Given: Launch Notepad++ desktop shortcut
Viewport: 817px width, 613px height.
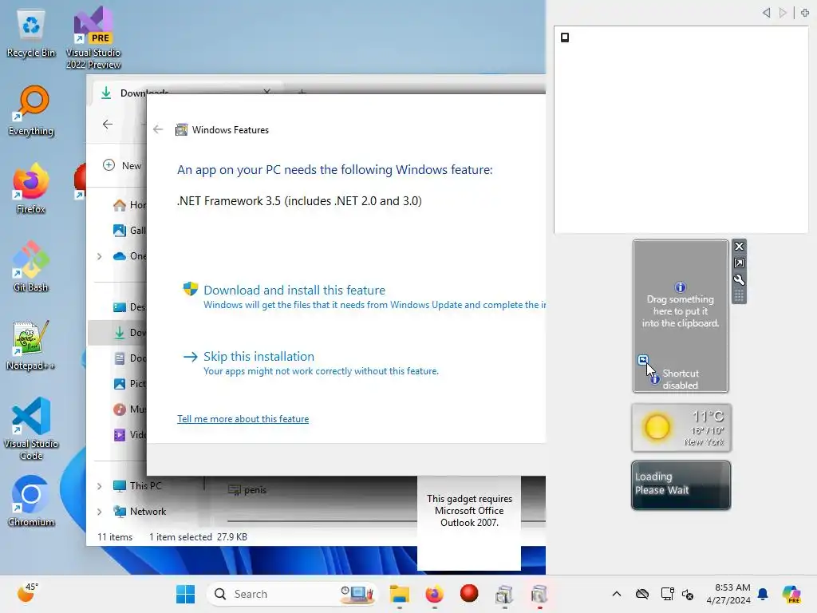Looking at the screenshot, I should (31, 345).
